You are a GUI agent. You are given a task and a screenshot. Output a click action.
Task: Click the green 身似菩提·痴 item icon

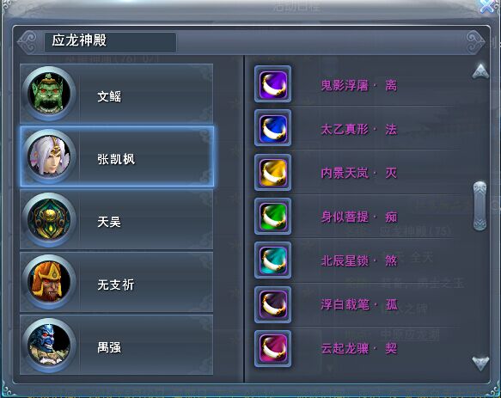click(273, 217)
